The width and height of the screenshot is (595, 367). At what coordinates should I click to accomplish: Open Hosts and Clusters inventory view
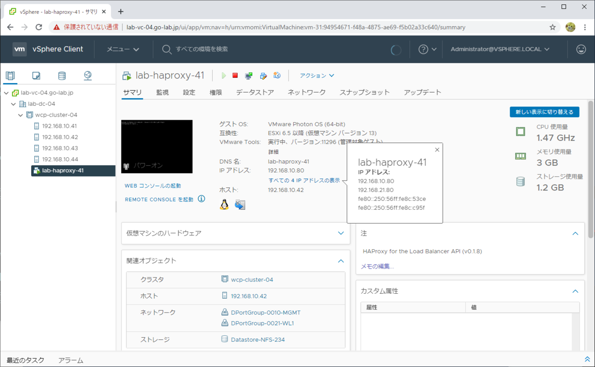tap(10, 76)
